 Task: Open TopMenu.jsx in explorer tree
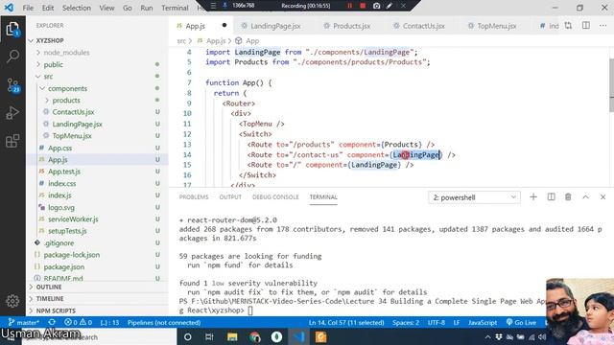pyautogui.click(x=72, y=136)
